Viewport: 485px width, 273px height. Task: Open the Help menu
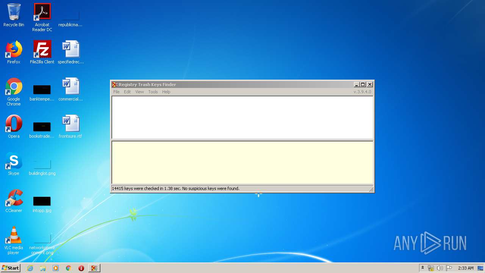pyautogui.click(x=166, y=92)
